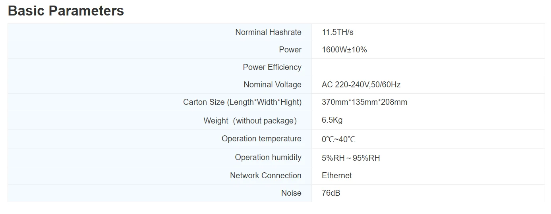Click the 76dB noise value
Viewport: 551px width, 214px height.
[331, 193]
